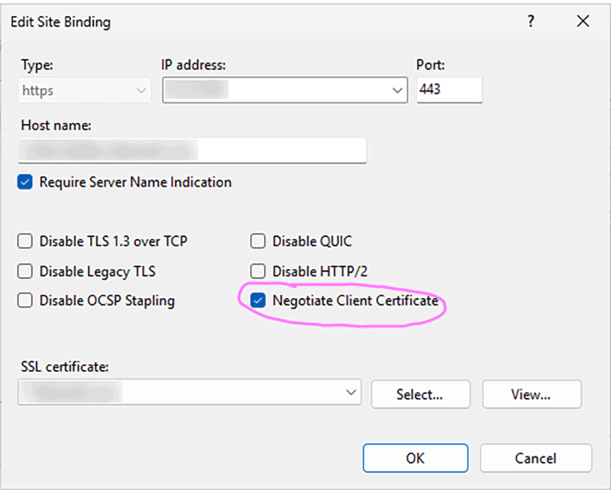The width and height of the screenshot is (611, 490).
Task: Expand the IP address dropdown arrow
Action: coord(397,90)
